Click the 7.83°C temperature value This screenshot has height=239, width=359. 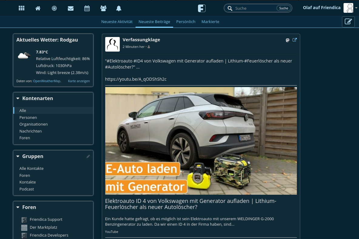pos(42,52)
